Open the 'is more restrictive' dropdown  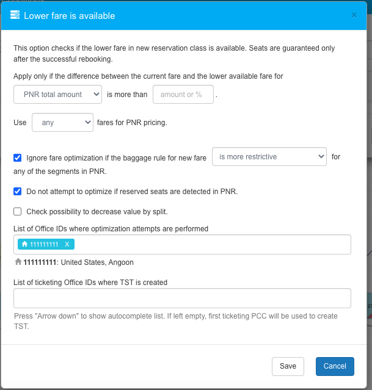coord(269,157)
